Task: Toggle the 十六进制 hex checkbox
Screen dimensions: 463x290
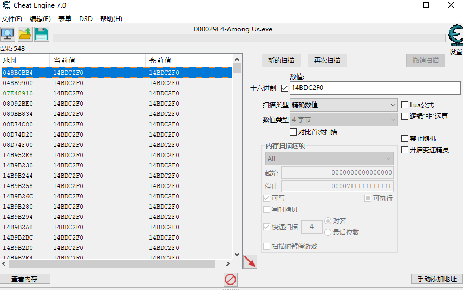Action: tap(285, 88)
